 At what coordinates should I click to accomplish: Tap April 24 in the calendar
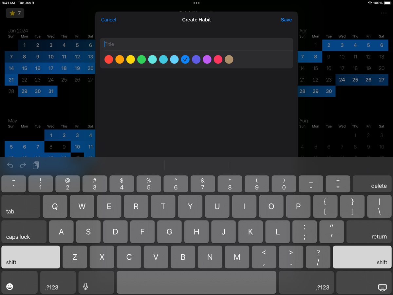pyautogui.click(x=342, y=80)
